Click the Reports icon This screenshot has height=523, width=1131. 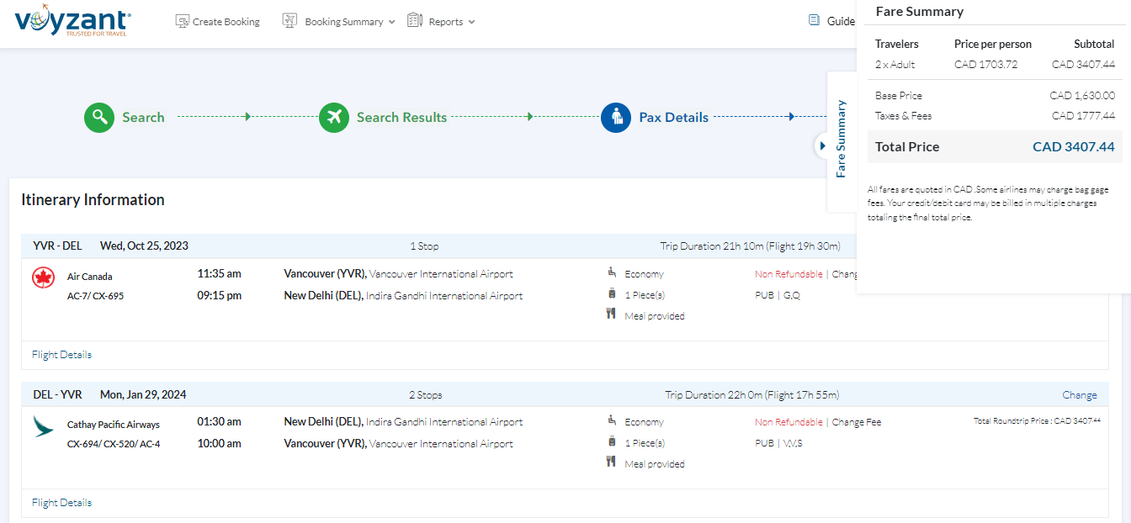414,20
